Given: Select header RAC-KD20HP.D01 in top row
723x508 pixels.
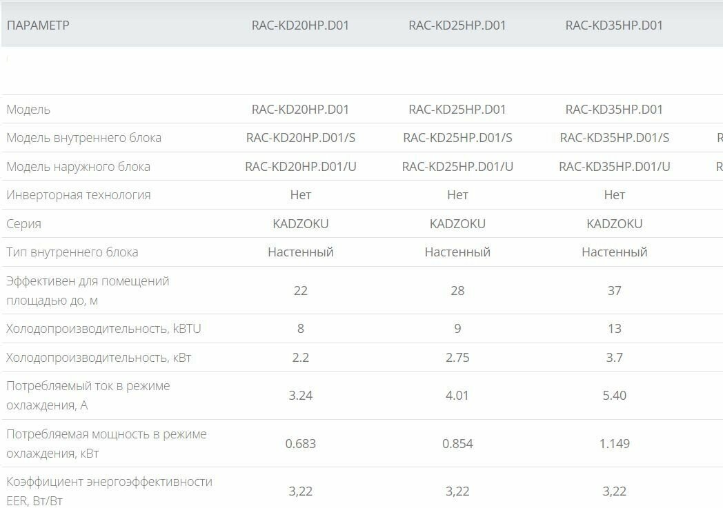Looking at the screenshot, I should (300, 25).
